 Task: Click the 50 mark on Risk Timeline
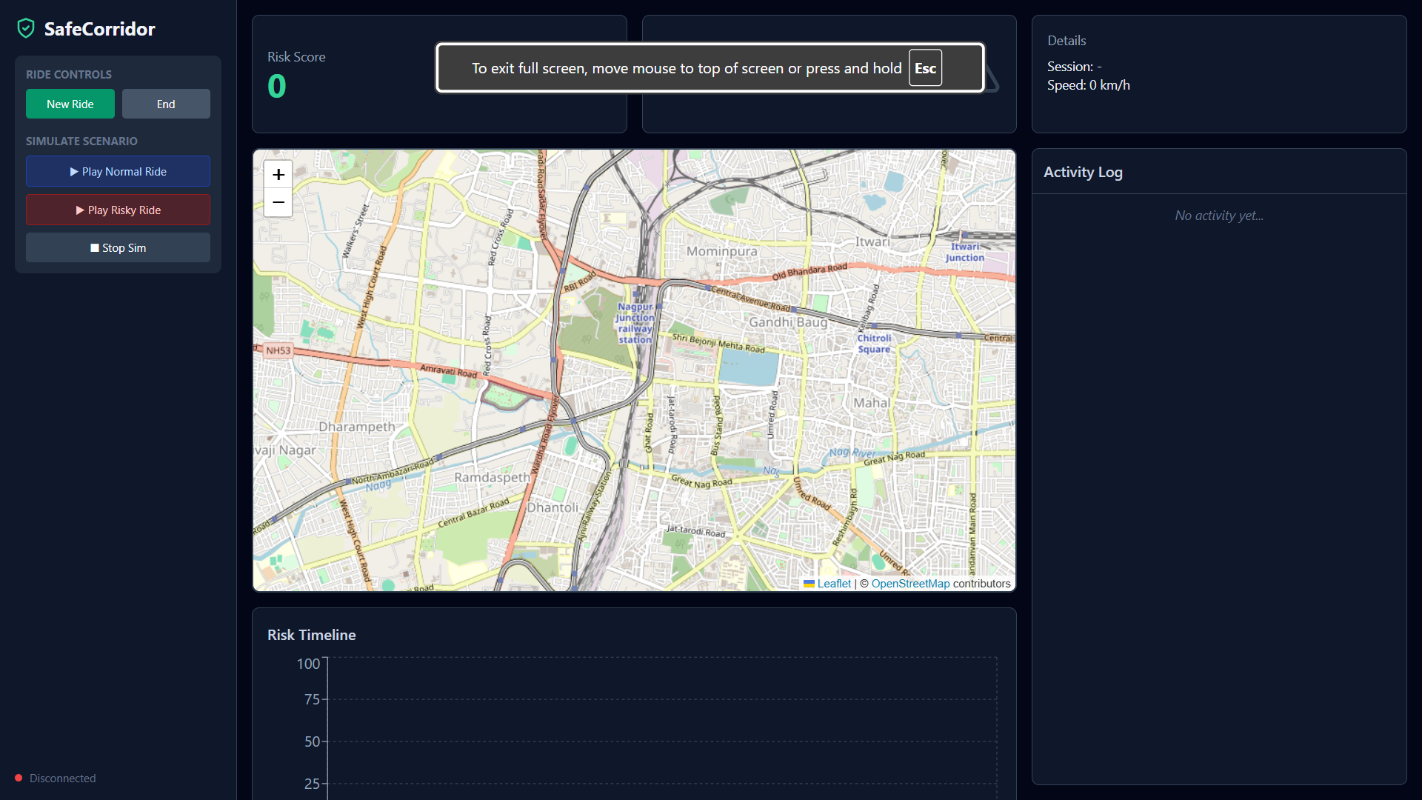click(x=312, y=741)
